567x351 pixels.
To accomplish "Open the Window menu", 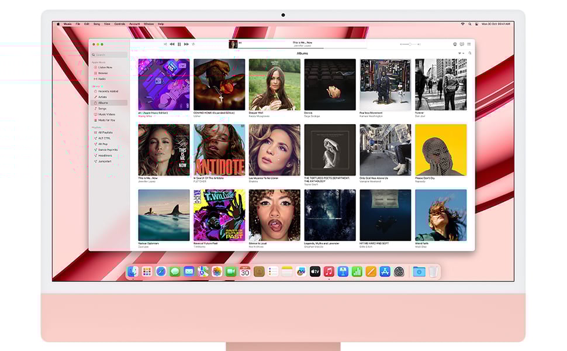I will click(148, 24).
